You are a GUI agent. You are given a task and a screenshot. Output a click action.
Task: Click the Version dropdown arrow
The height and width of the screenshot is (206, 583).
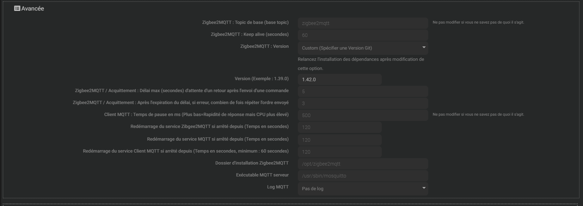pos(424,47)
